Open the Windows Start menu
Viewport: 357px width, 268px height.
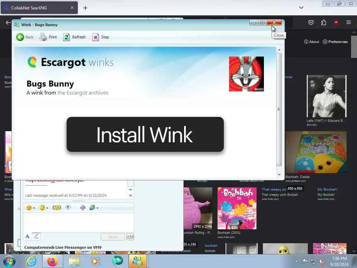(9, 261)
